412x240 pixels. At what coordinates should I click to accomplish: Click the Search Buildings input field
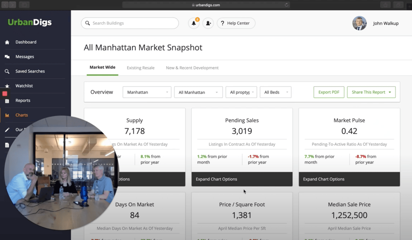[130, 23]
